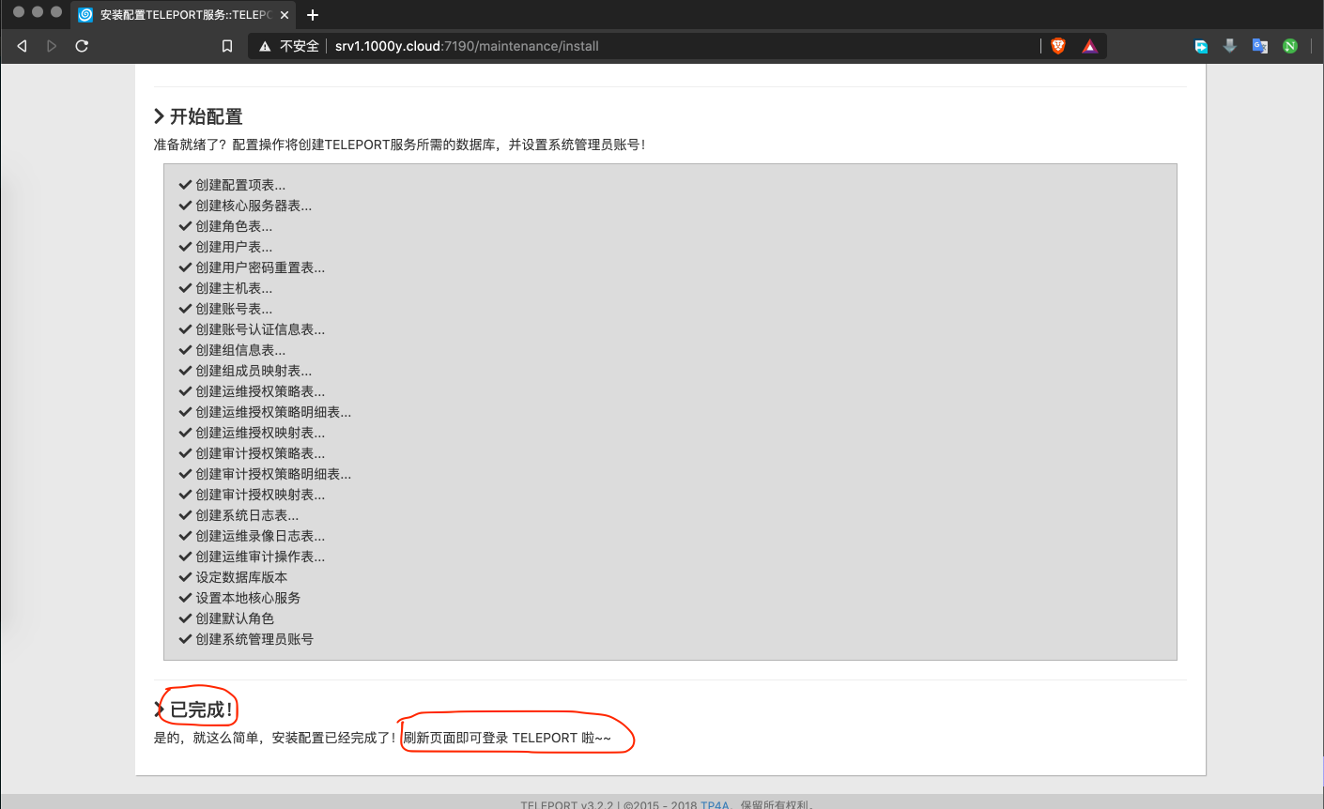Viewport: 1324px width, 809px height.
Task: Select the 创建审计授权策略明细表... log line
Action: 265,474
